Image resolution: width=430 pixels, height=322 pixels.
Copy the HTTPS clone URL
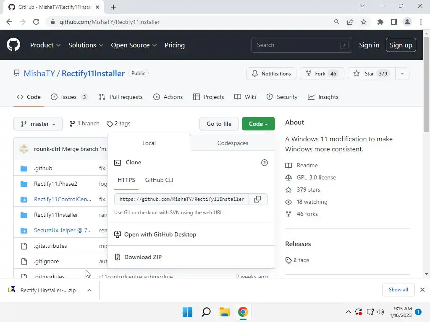tap(257, 199)
